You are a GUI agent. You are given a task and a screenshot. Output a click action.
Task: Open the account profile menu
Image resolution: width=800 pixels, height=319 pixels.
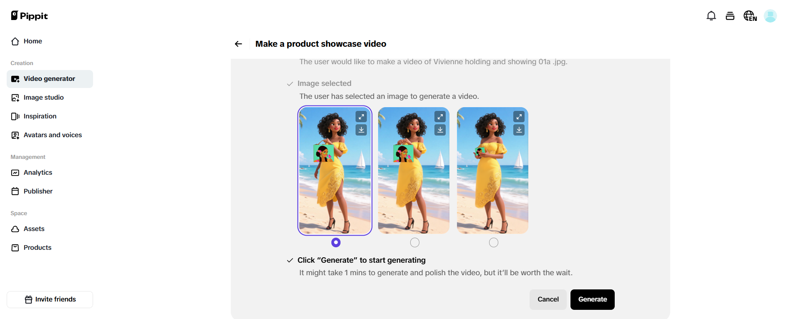pos(771,15)
